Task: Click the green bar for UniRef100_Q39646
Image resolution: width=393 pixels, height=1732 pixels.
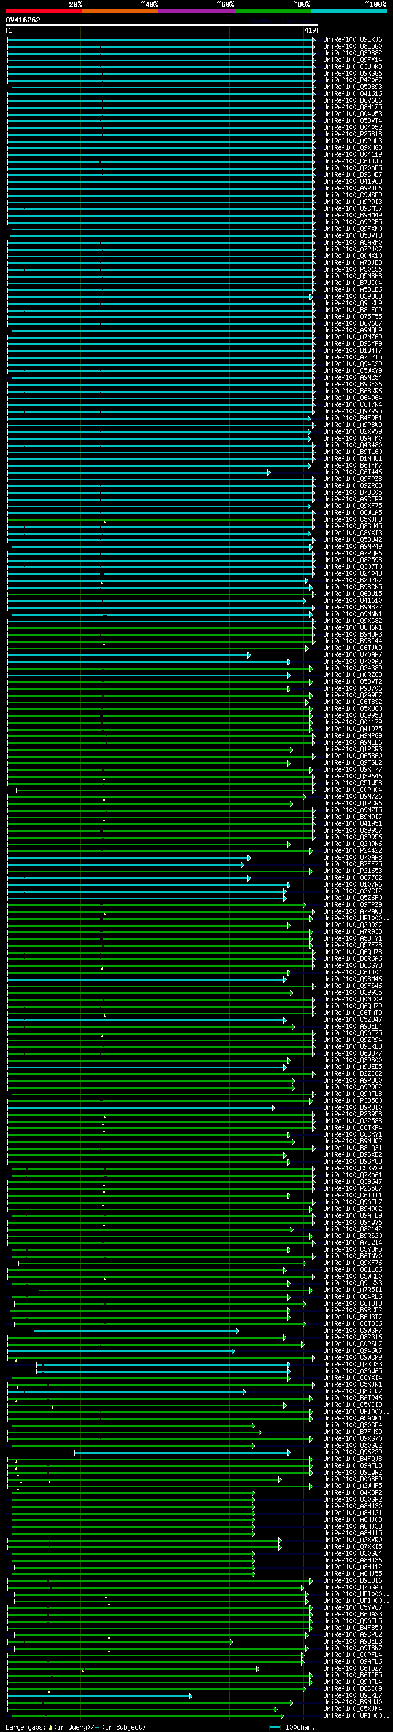Action: pos(161,777)
